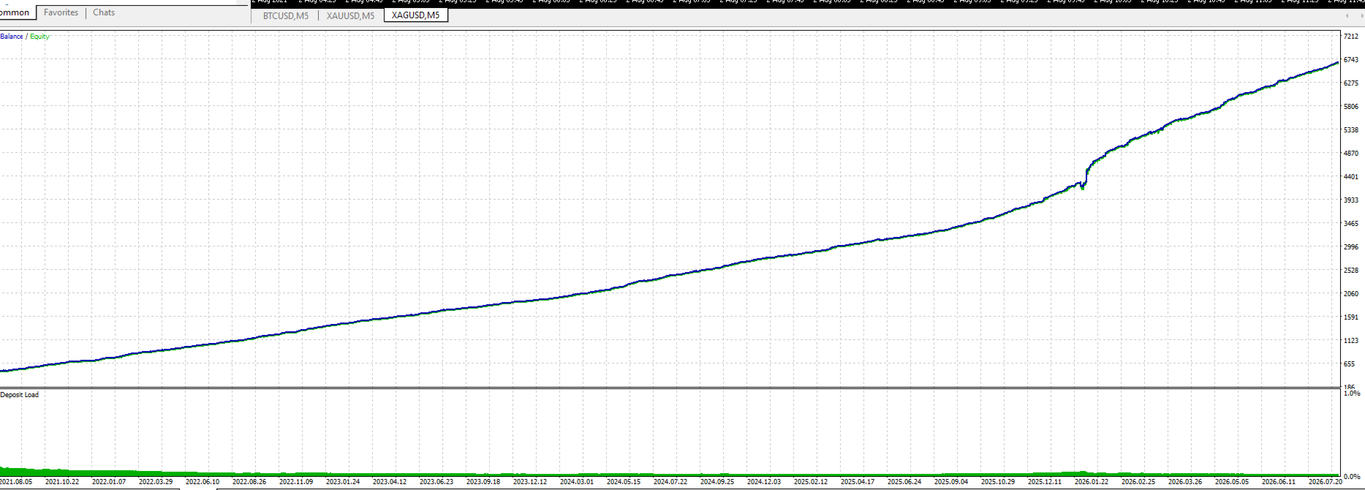This screenshot has width=1365, height=490.
Task: Click the 6743 axis value
Action: pyautogui.click(x=1351, y=60)
